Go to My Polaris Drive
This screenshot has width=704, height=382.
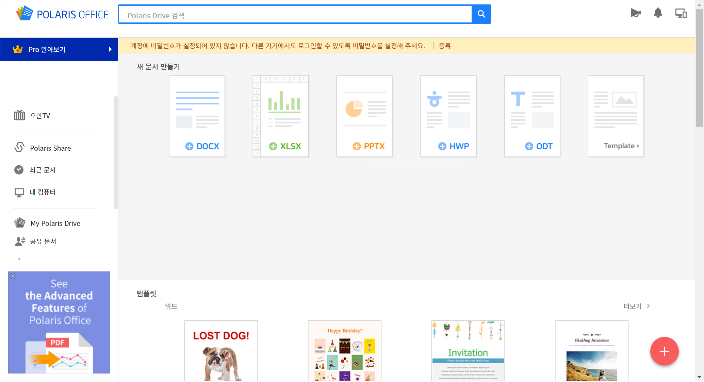coord(55,223)
